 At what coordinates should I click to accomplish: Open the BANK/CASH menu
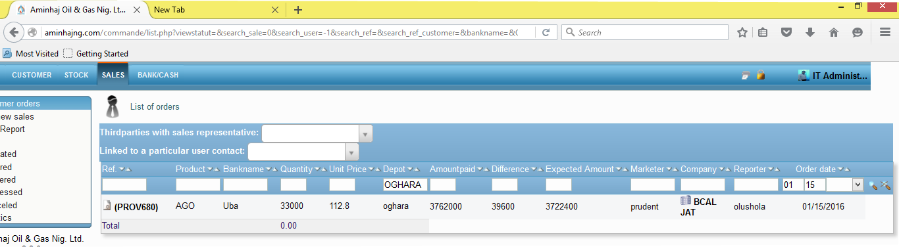[158, 75]
